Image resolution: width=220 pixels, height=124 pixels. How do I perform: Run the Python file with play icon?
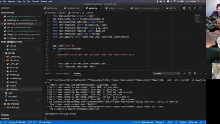pyautogui.click(x=195, y=8)
